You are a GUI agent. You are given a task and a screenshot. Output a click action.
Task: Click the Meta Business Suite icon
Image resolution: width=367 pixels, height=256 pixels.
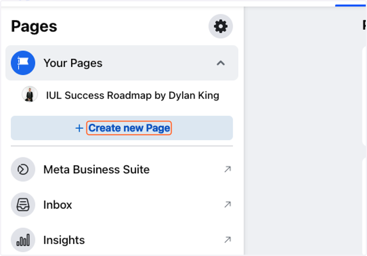click(x=23, y=169)
